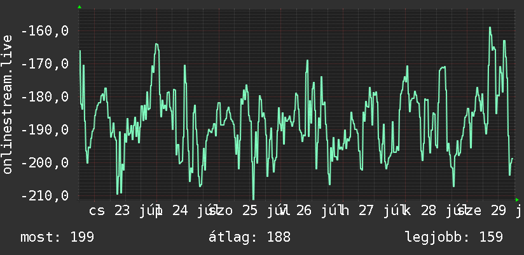Click the -160,0 Y-axis label

tap(45, 31)
